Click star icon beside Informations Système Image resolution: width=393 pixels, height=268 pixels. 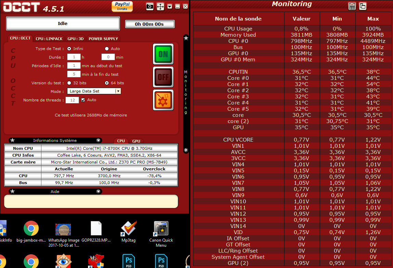click(13, 140)
